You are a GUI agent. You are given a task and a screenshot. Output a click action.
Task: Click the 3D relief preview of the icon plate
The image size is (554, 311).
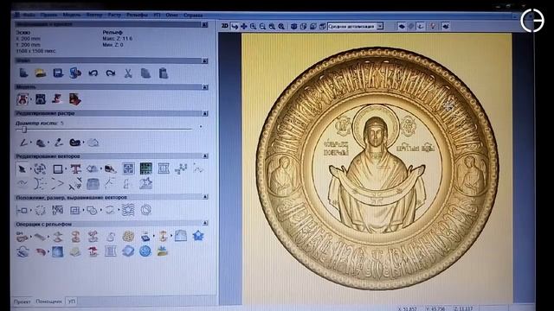377,168
